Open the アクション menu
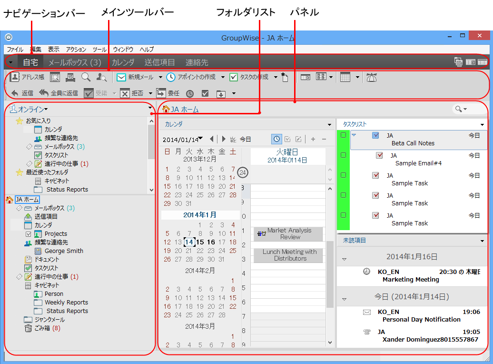Viewport: 493px width, 364px height. pos(76,50)
